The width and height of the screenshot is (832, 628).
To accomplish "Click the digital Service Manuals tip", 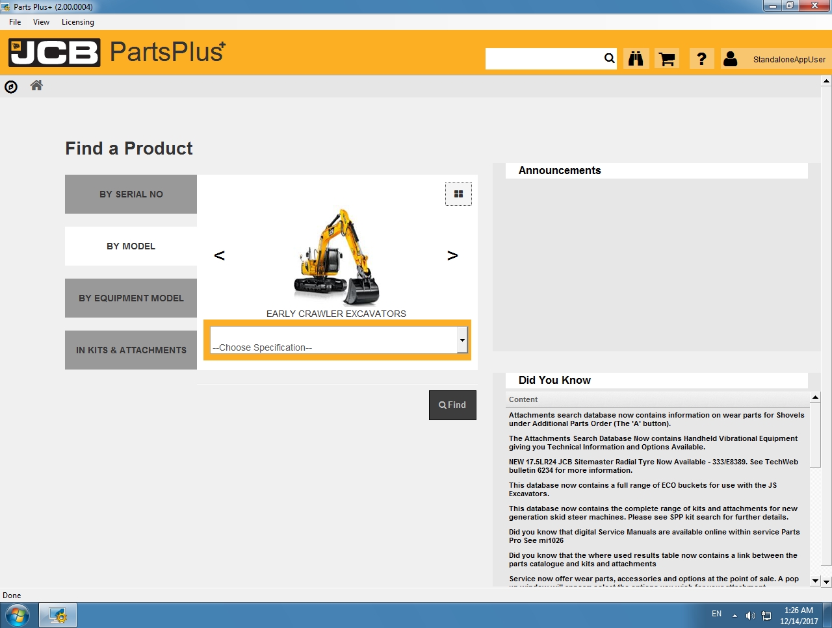I will pyautogui.click(x=654, y=536).
